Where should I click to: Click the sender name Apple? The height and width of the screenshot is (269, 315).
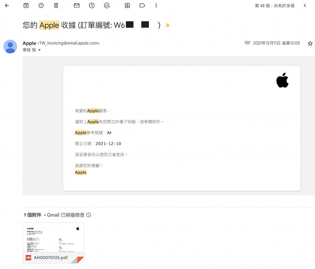pyautogui.click(x=29, y=43)
